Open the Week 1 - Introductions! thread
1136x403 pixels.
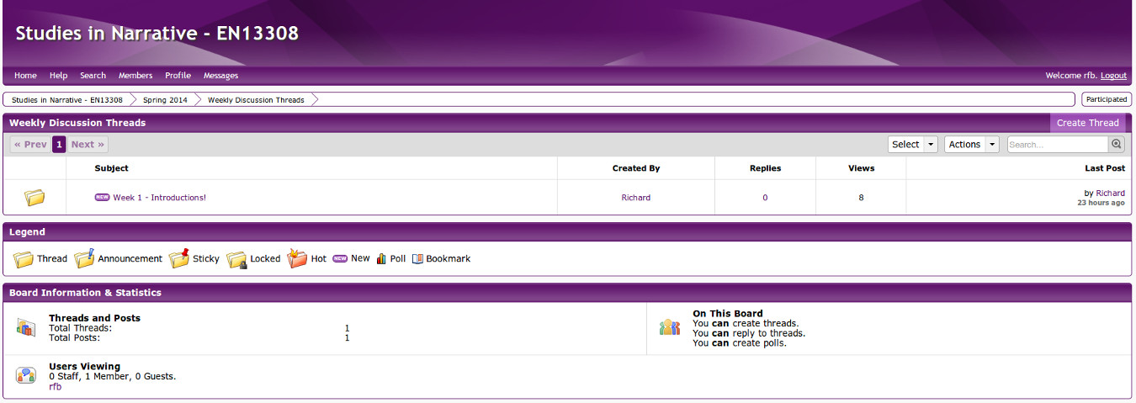point(159,198)
